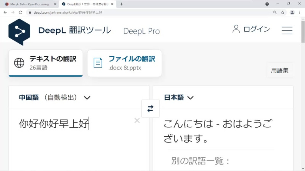
Task: Click translated text こんにちは - おはようございます
Action: tap(218, 131)
